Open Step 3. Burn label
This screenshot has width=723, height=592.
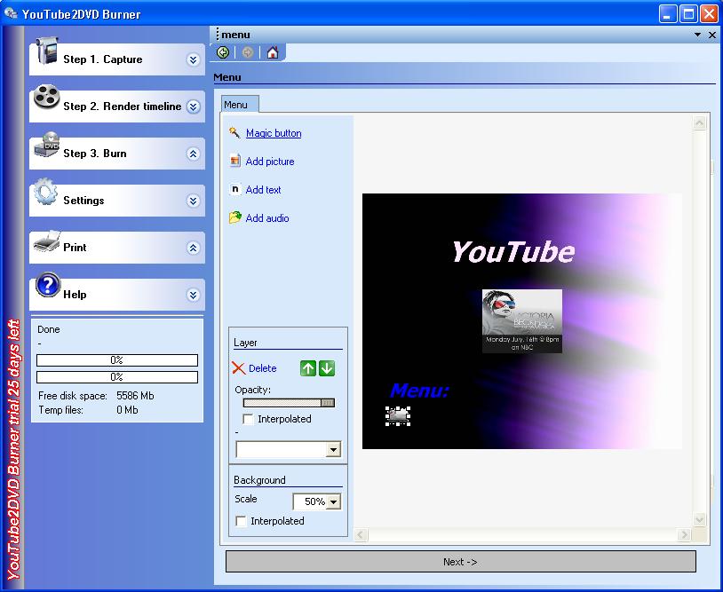[x=94, y=154]
